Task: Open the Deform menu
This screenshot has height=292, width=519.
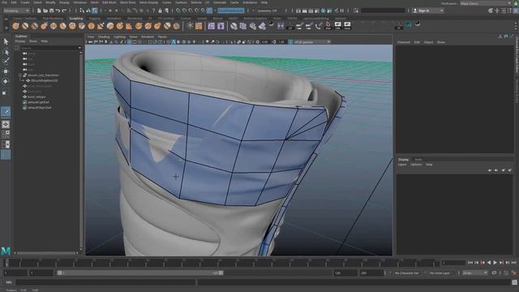Action: tap(196, 2)
